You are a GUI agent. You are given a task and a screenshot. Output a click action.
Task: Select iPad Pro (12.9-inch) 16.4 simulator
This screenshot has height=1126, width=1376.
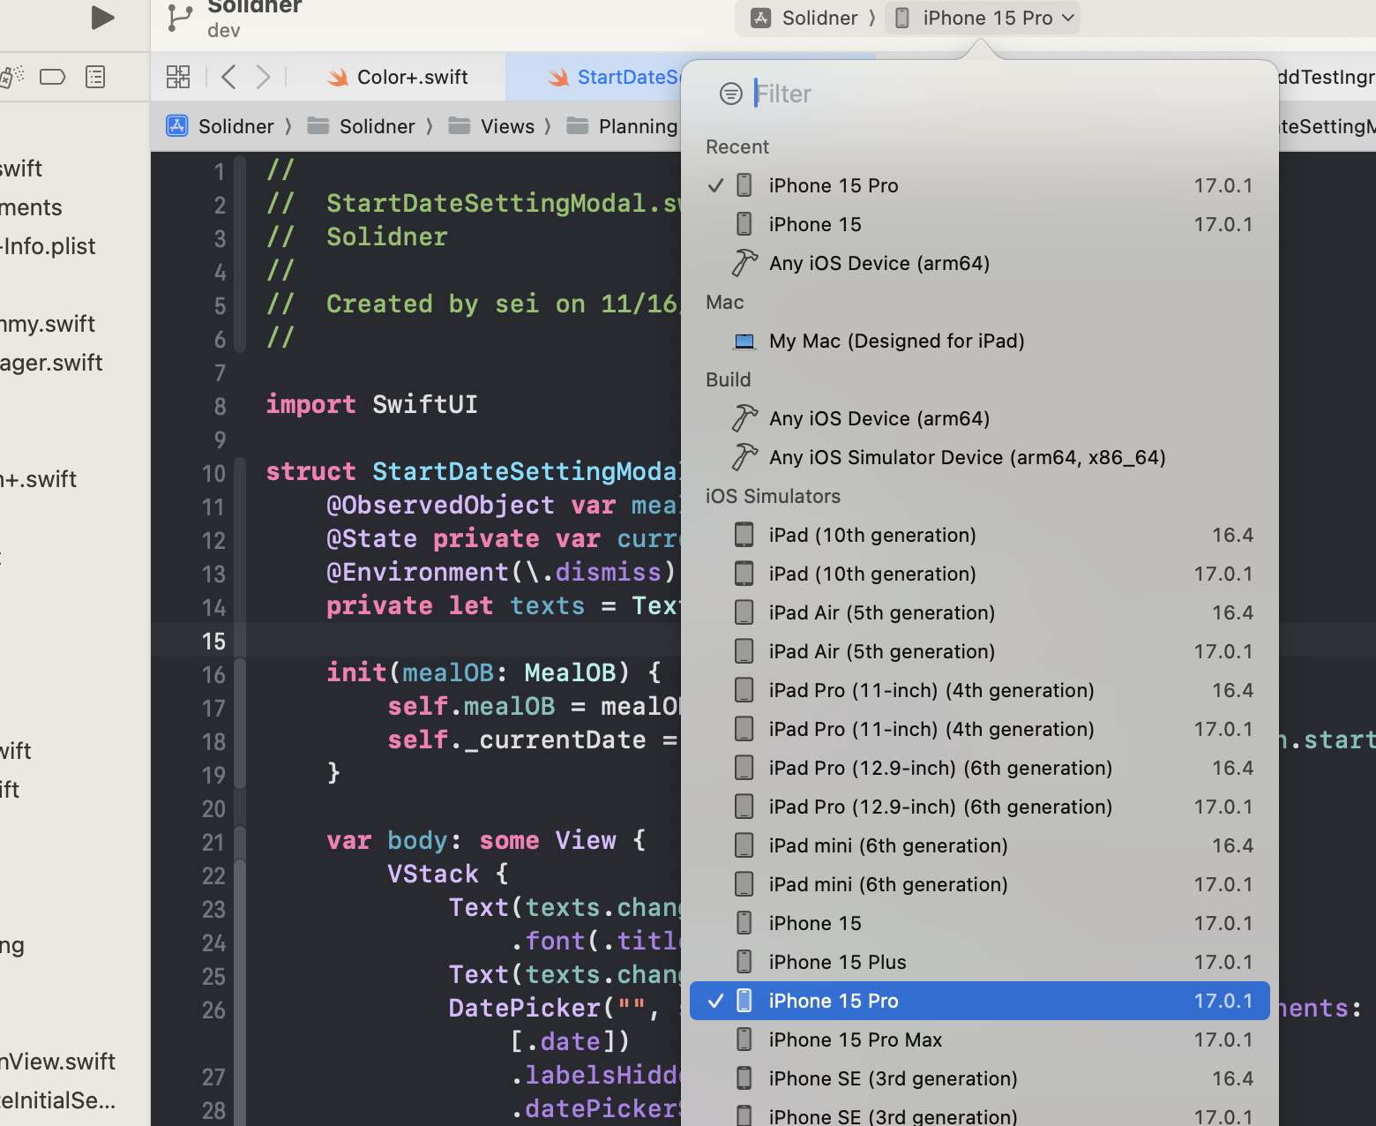click(979, 768)
